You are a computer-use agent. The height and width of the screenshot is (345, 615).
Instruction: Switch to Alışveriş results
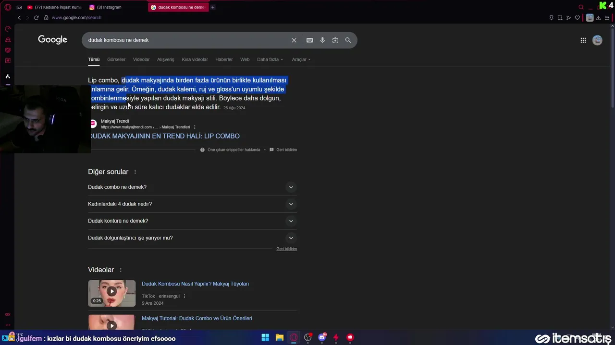tap(166, 59)
